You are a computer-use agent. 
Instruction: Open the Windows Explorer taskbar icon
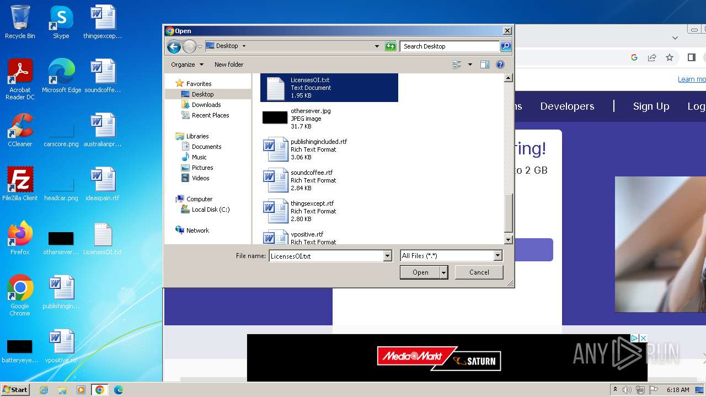pyautogui.click(x=62, y=390)
